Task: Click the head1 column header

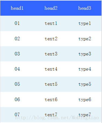Action: (17, 8)
